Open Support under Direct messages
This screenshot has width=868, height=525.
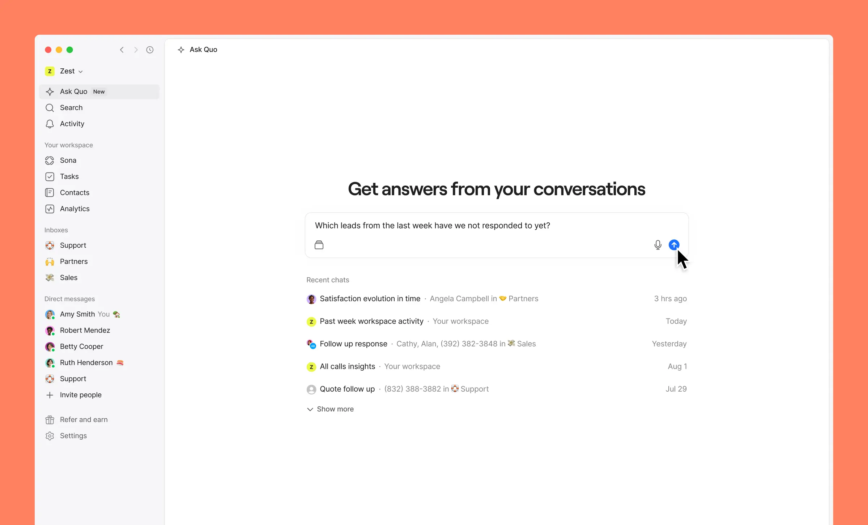[x=99, y=379]
